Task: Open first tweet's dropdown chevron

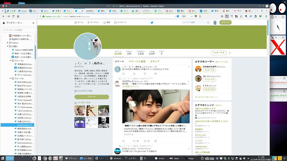Action: click(x=188, y=67)
